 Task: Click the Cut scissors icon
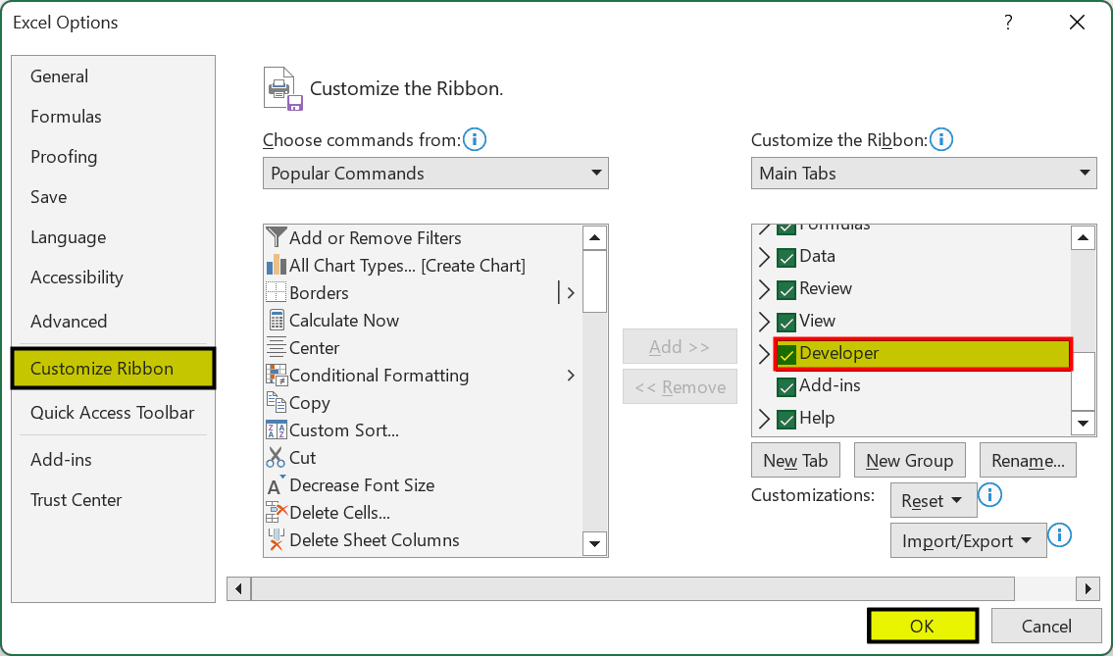pos(276,458)
